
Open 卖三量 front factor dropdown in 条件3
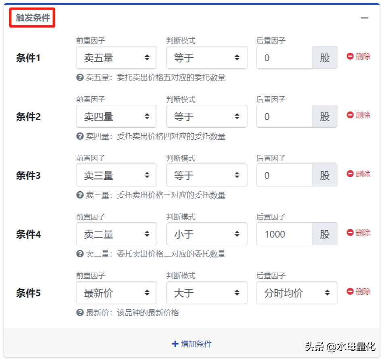(117, 175)
